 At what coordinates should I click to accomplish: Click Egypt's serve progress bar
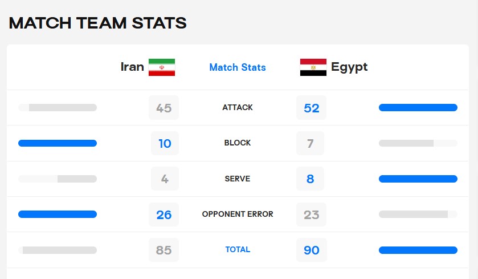point(418,179)
